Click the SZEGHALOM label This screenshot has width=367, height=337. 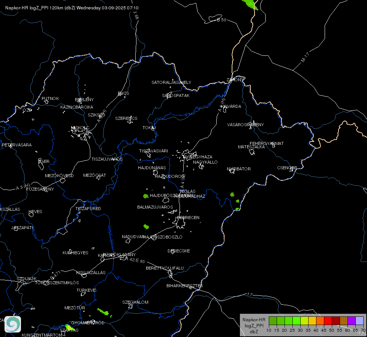[x=135, y=302]
